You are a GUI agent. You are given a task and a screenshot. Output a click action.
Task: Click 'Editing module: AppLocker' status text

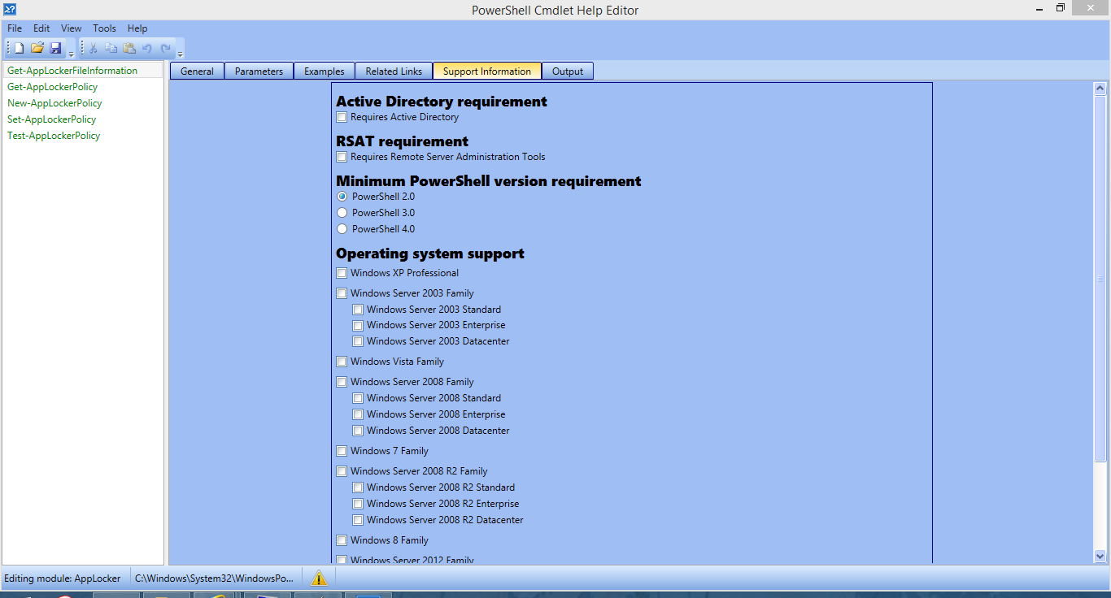[x=63, y=578]
